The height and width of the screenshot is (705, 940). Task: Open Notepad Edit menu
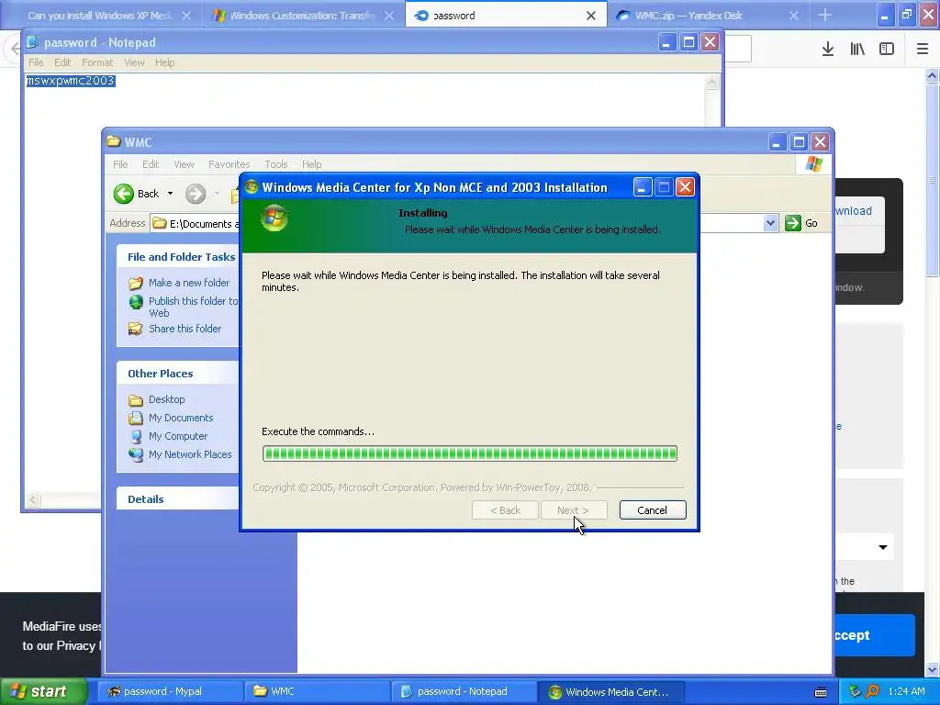[x=62, y=62]
